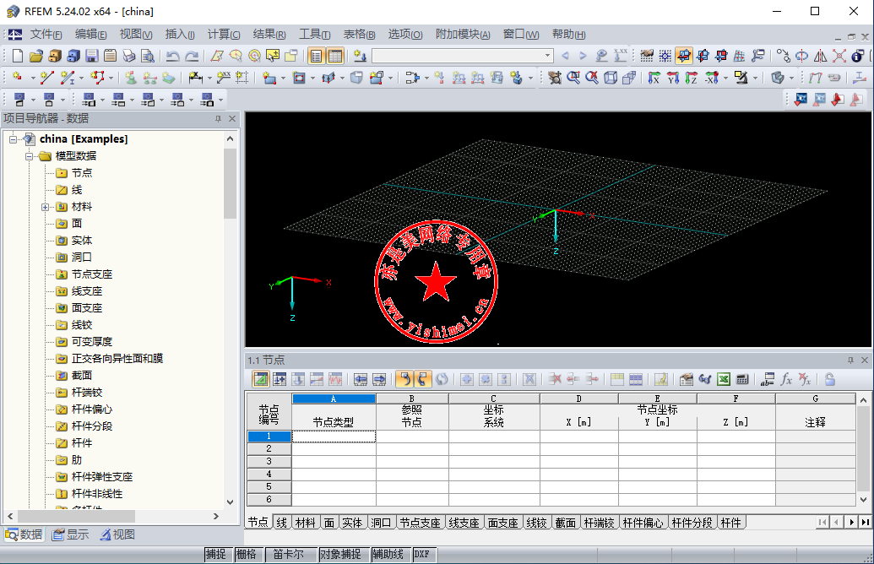Click the mirror icon in the top toolbar

tap(821, 56)
